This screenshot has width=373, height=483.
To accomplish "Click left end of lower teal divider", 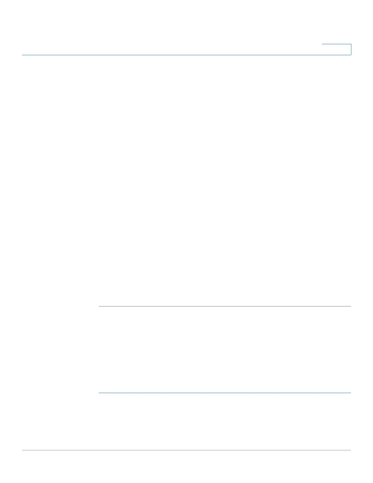I will click(100, 393).
